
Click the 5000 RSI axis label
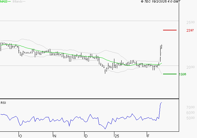tap(190, 118)
